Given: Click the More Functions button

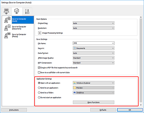Looking at the screenshot, I should [x=94, y=102].
